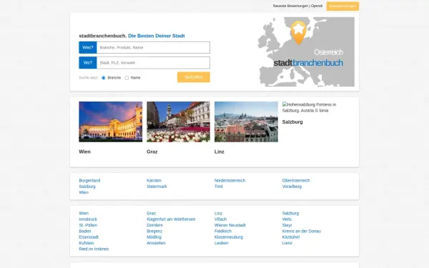Open the Tirol state link
Viewport: 429px width, 268px height.
219,187
